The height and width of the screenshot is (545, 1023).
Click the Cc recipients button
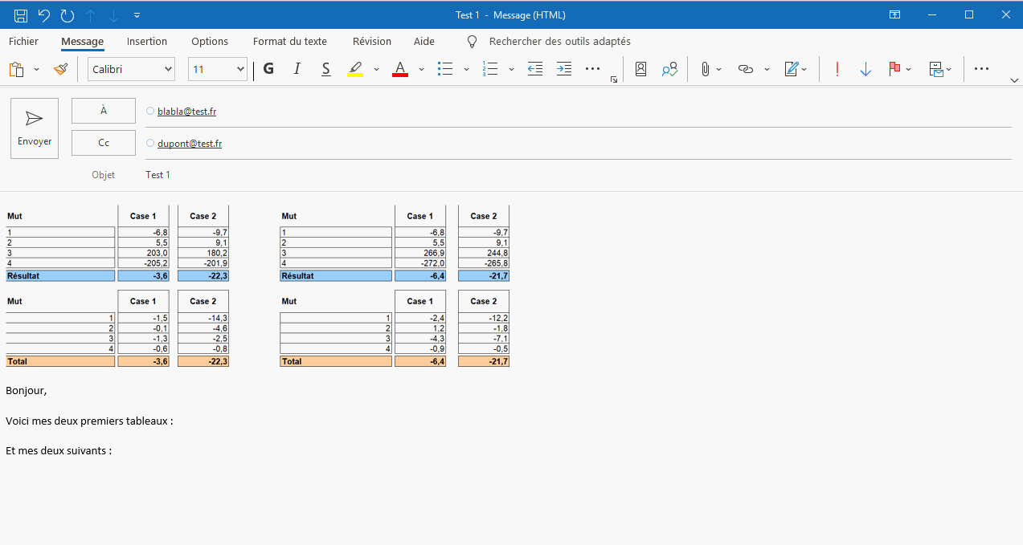tap(104, 143)
